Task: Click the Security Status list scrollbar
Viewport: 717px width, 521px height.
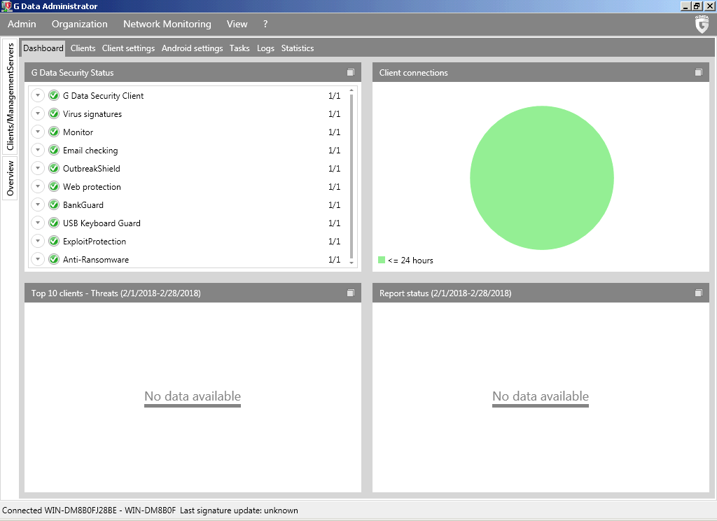Action: coord(351,175)
